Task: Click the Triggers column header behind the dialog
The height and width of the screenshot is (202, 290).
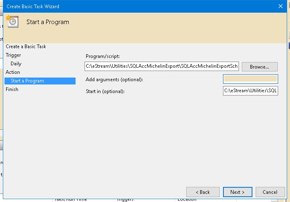Action: [x=125, y=200]
